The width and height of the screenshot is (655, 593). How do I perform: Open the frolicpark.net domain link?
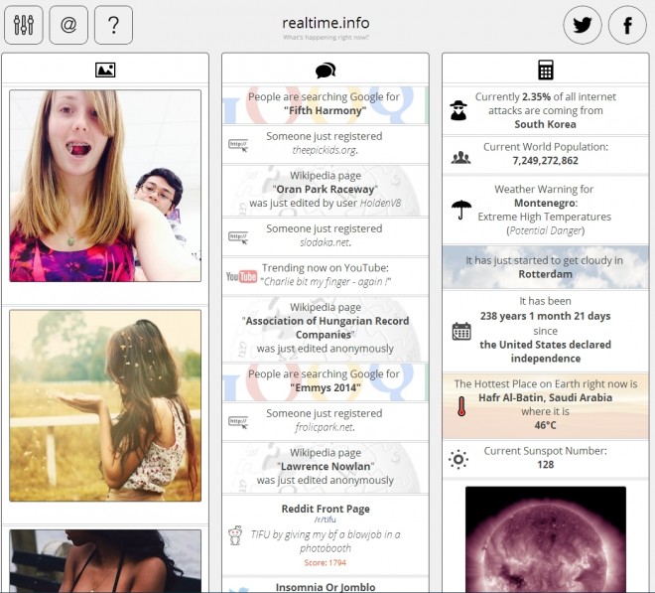pos(325,427)
